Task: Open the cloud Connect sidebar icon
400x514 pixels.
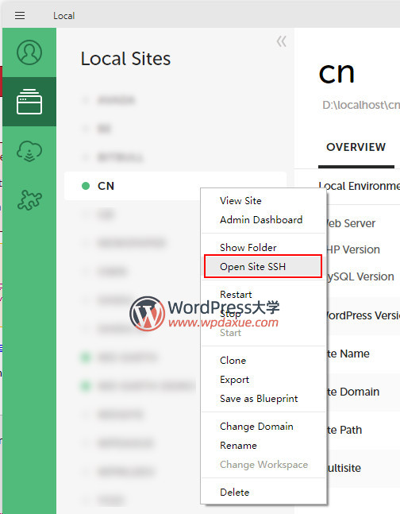Action: click(29, 151)
